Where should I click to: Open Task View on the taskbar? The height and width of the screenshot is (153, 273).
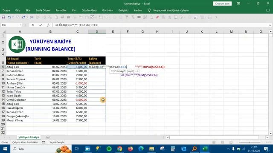tap(77, 149)
